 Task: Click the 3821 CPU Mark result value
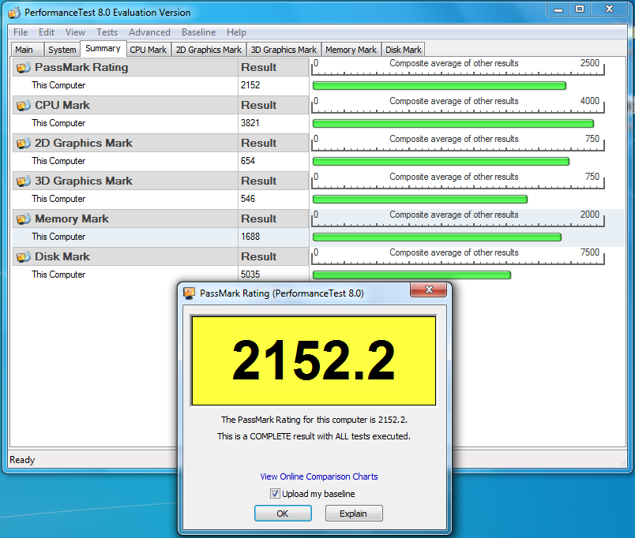[250, 123]
